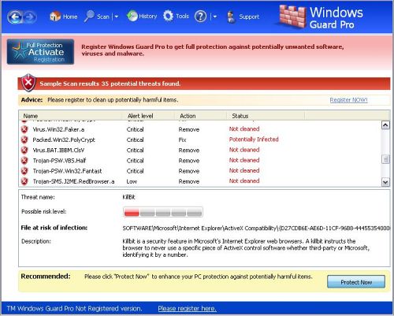Image resolution: width=394 pixels, height=316 pixels.
Task: Click the threat list scrollbar thumb
Action: [x=385, y=159]
